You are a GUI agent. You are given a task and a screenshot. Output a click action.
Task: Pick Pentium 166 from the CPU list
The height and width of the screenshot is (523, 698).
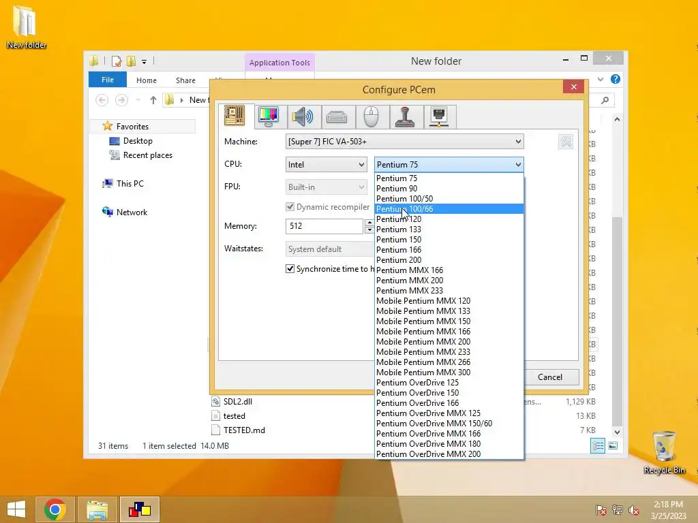tap(449, 250)
